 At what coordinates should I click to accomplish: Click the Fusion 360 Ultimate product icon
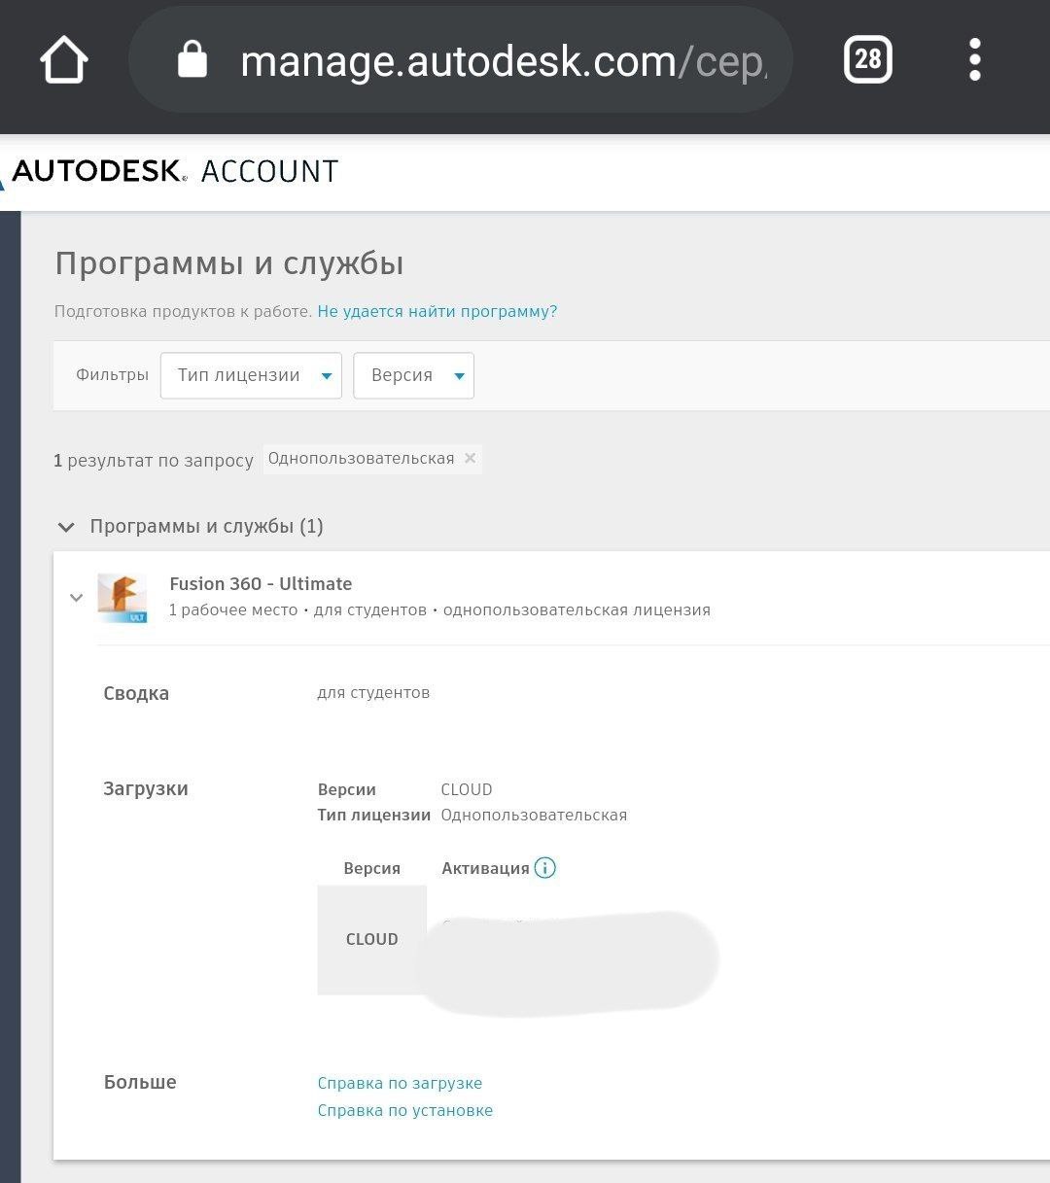122,598
